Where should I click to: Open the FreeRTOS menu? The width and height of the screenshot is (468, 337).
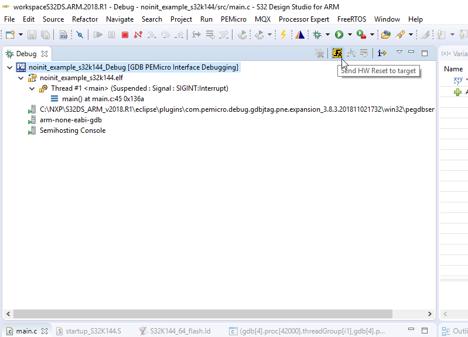point(351,19)
